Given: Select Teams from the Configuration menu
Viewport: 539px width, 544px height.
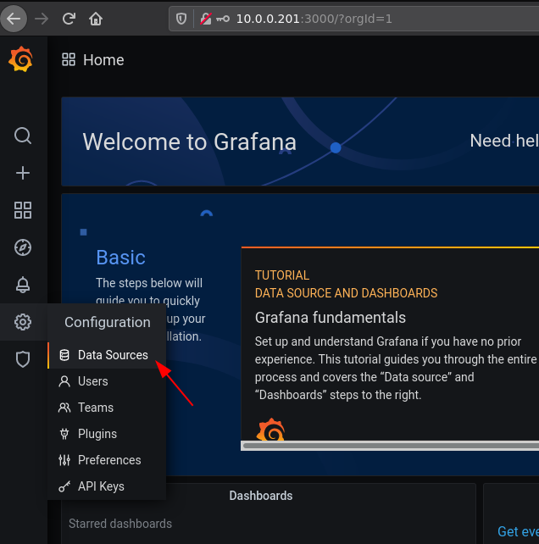Looking at the screenshot, I should tap(107, 408).
